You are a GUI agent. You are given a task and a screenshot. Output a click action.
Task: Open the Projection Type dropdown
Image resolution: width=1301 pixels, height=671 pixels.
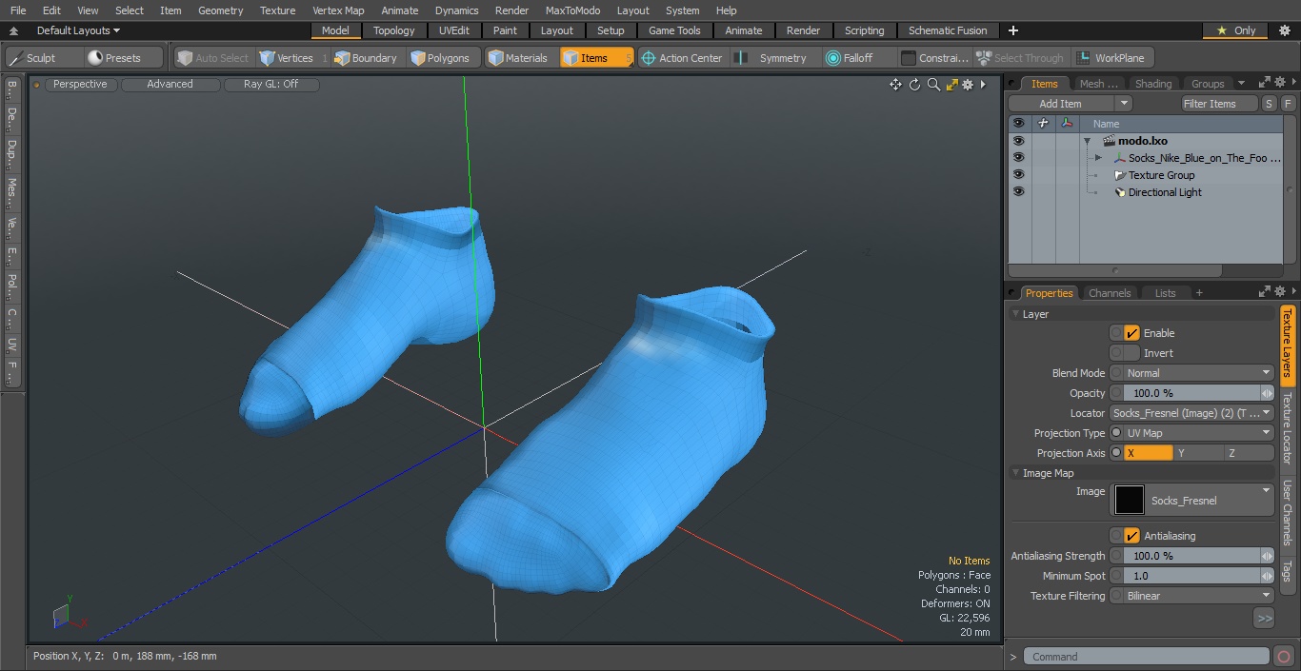[1199, 433]
